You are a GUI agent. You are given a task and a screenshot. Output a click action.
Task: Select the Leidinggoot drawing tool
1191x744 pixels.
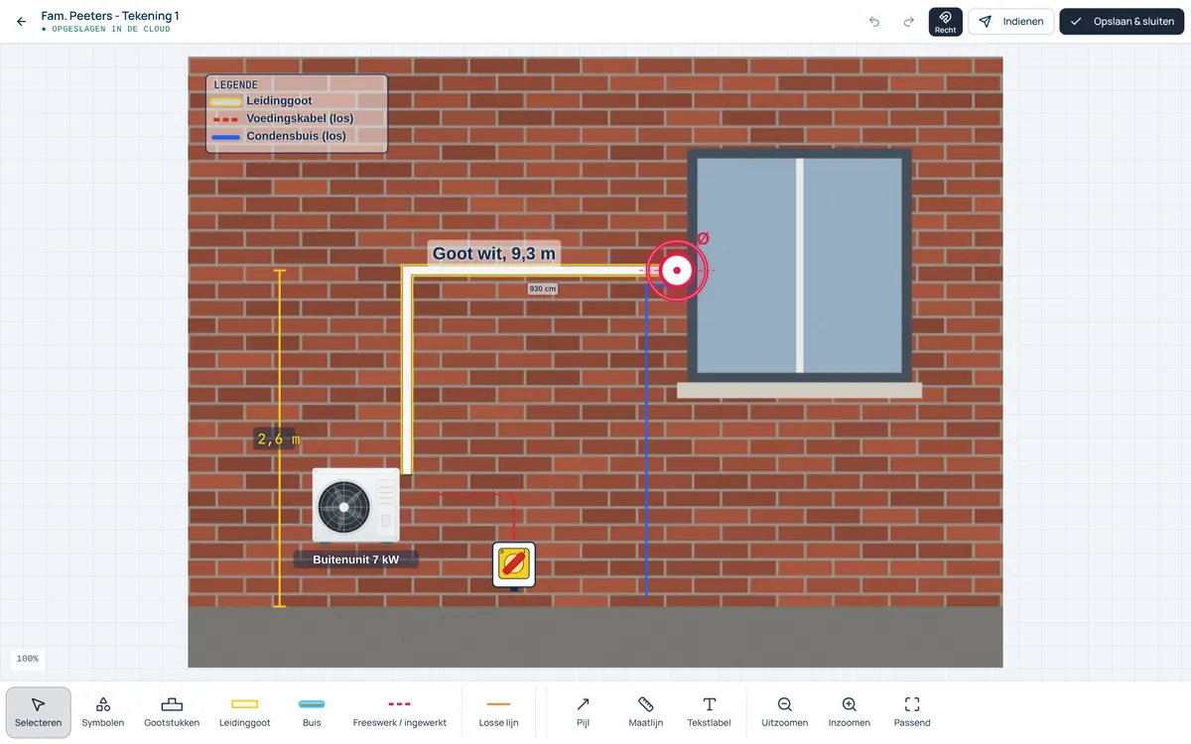pyautogui.click(x=244, y=712)
